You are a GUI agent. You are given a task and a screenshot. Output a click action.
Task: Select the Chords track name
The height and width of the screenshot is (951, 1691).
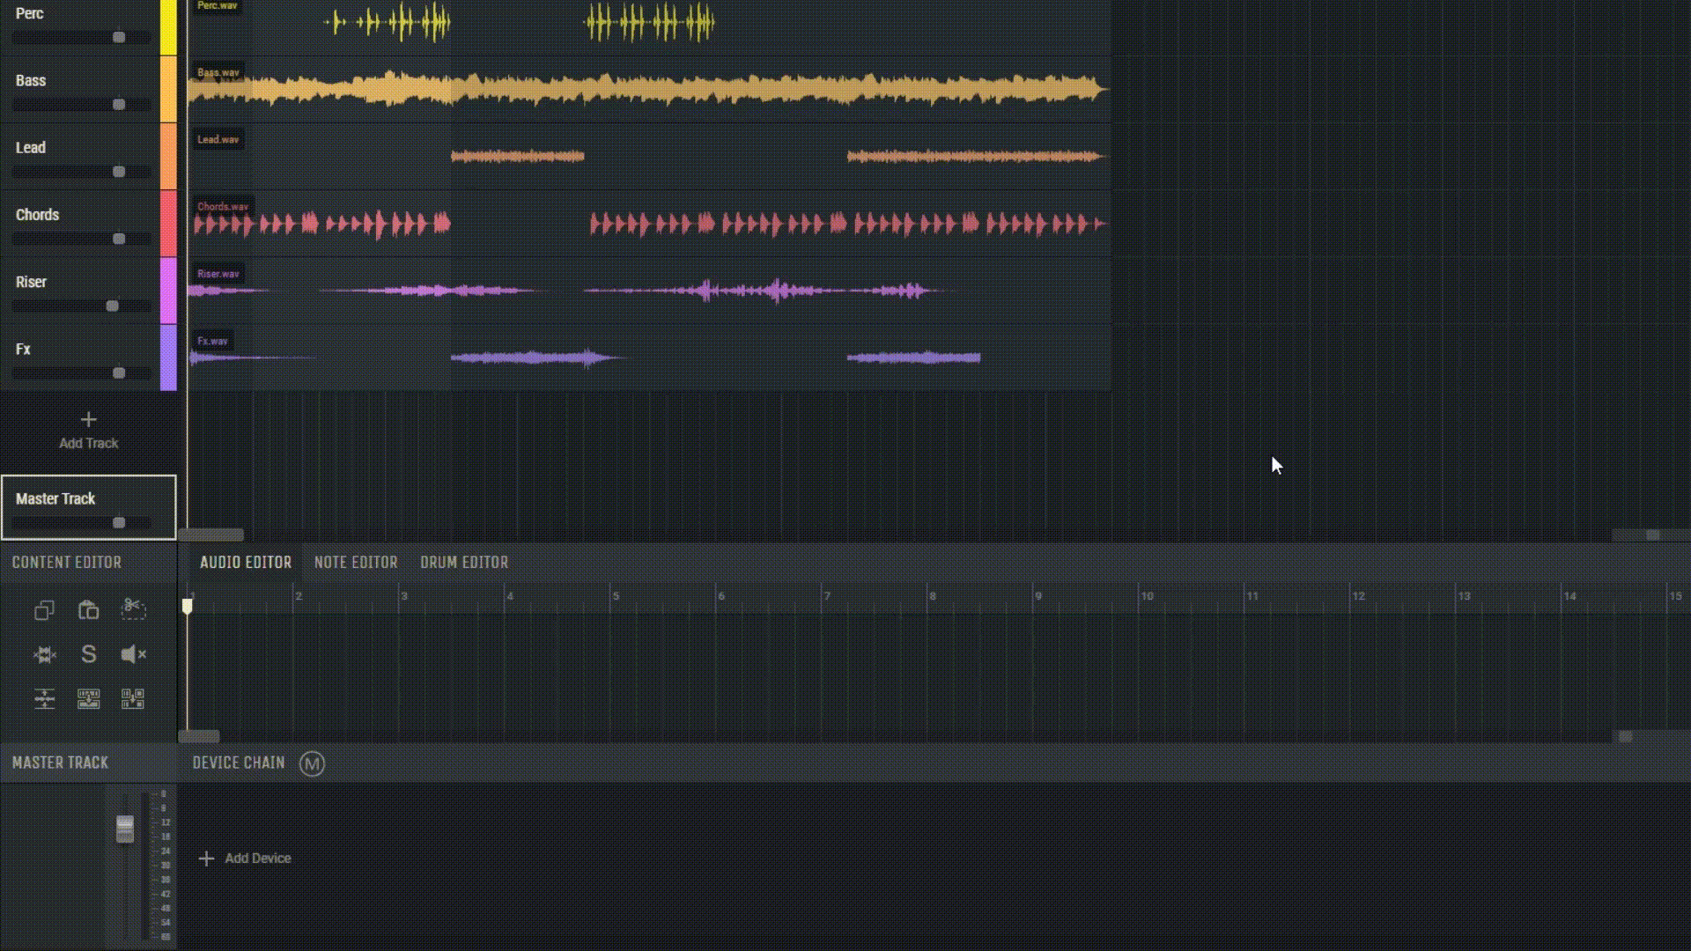pyautogui.click(x=37, y=215)
